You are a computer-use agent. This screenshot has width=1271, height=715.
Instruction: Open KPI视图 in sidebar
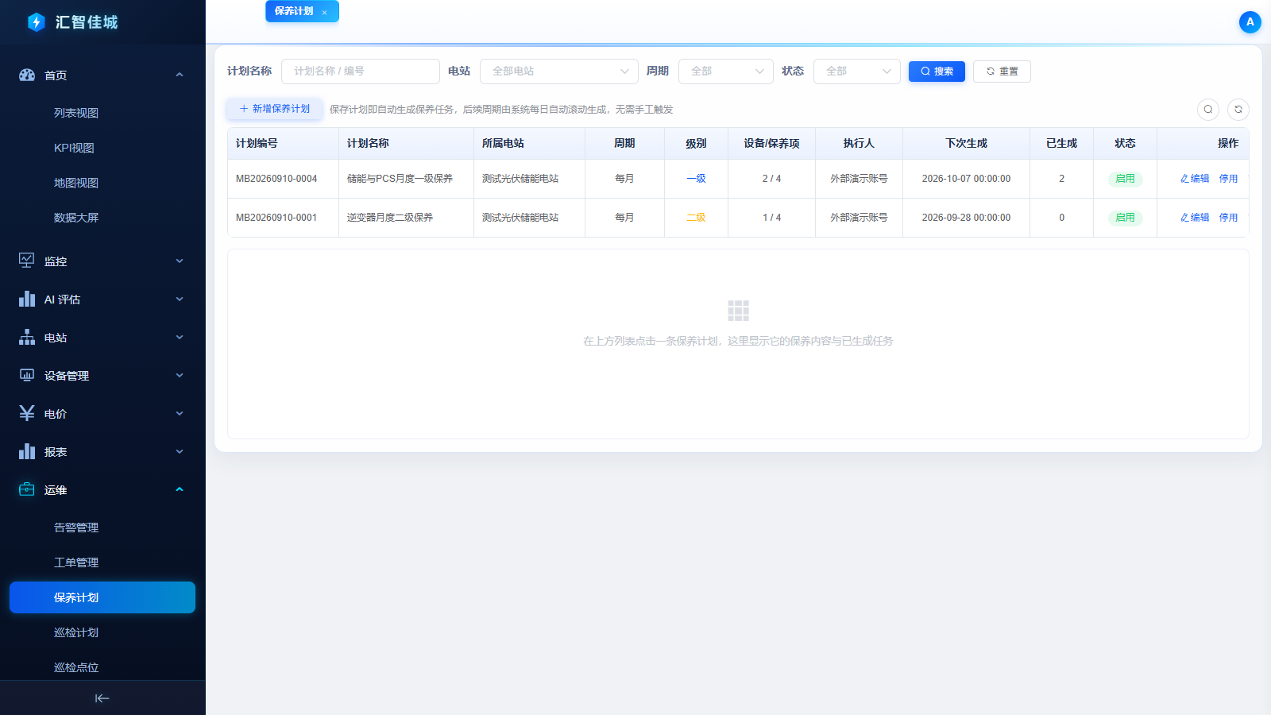74,148
